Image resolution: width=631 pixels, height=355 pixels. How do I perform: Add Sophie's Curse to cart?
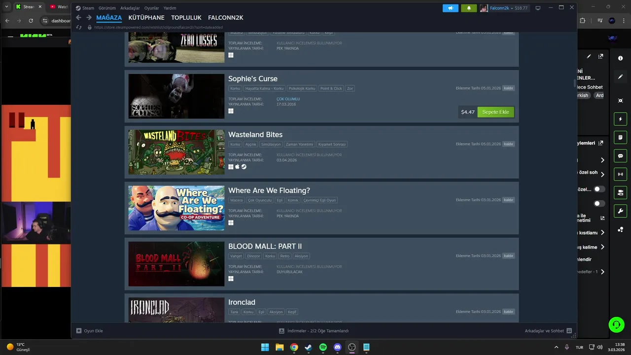(495, 112)
